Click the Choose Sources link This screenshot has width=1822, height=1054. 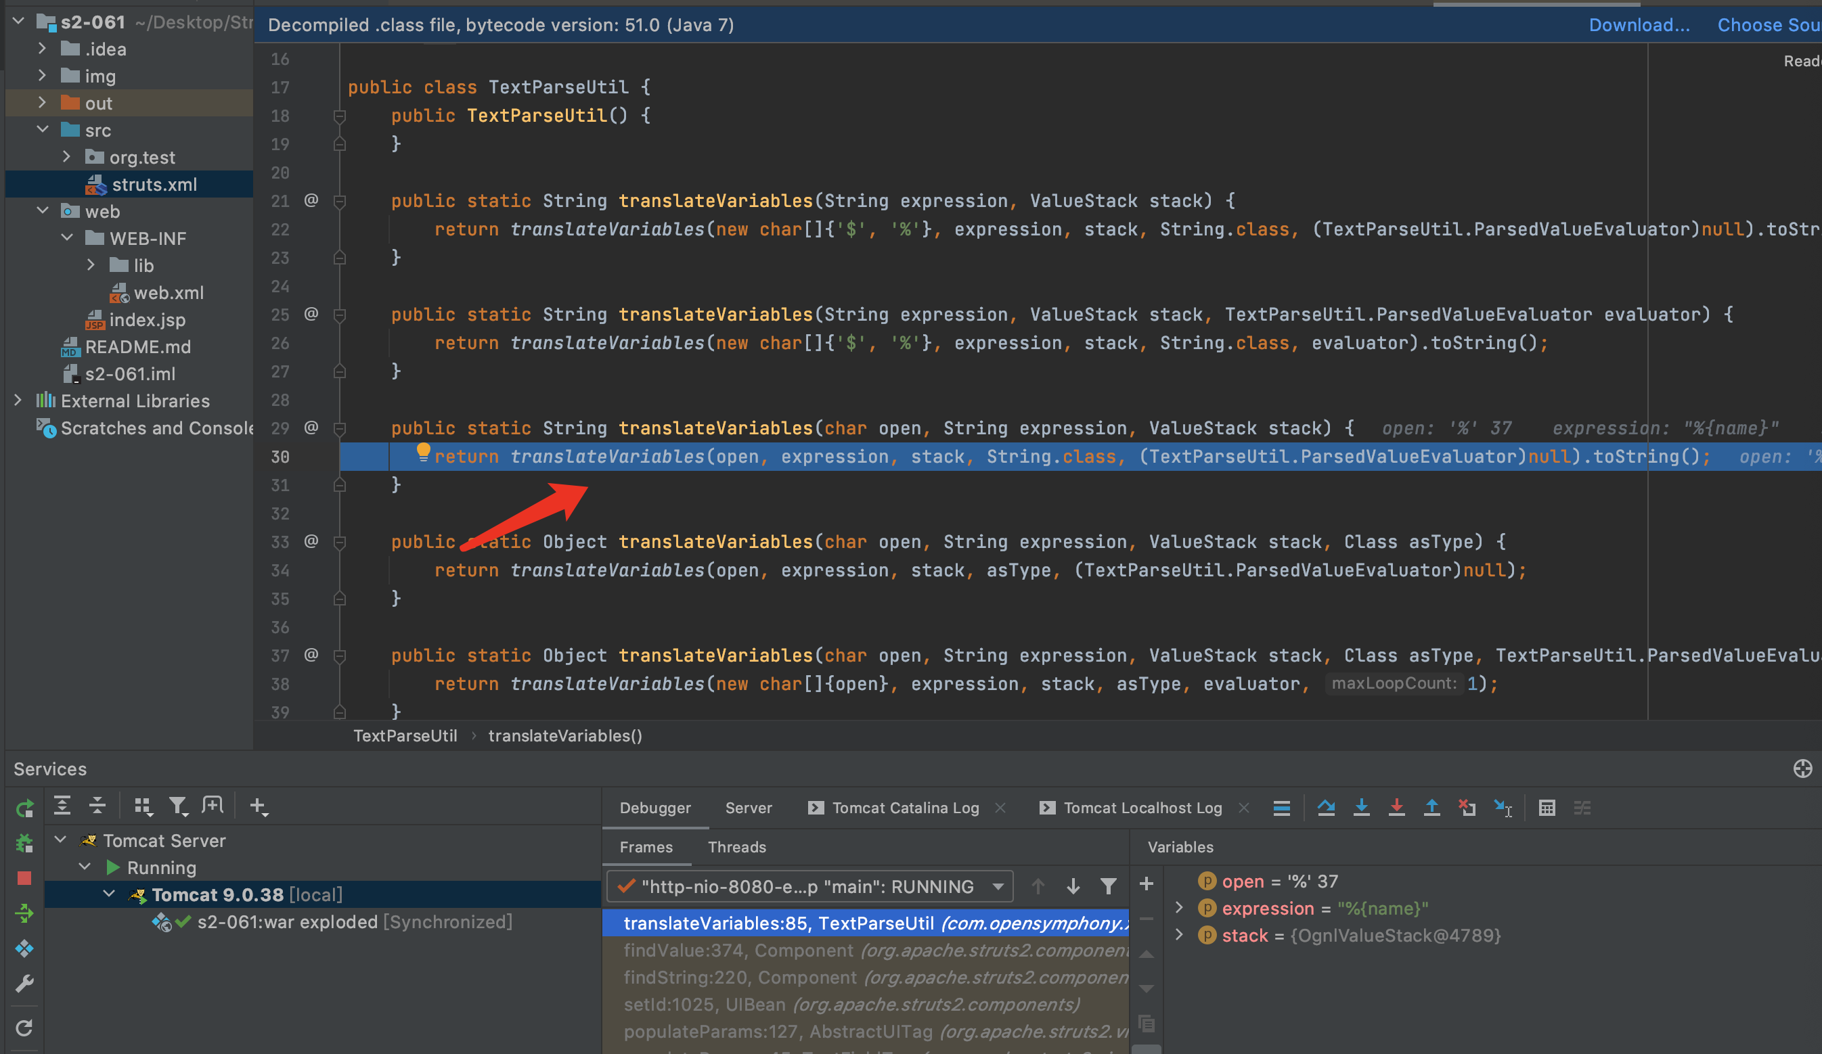click(1769, 24)
